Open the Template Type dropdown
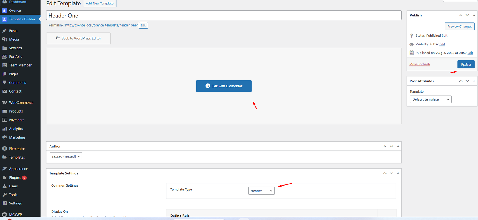The image size is (478, 220). 261,191
